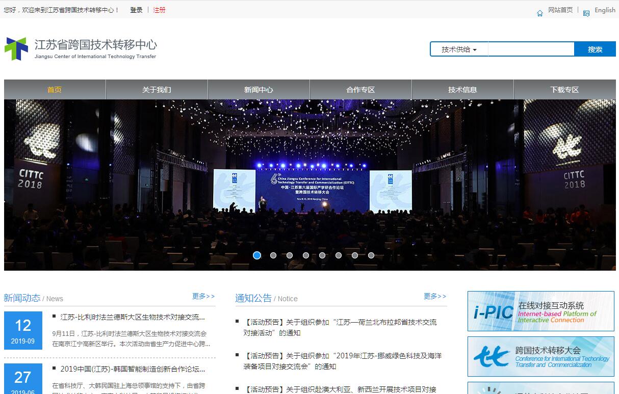This screenshot has width=619, height=394.
Task: Open the 跨国技术转移大会 conference banner
Action: 540,356
